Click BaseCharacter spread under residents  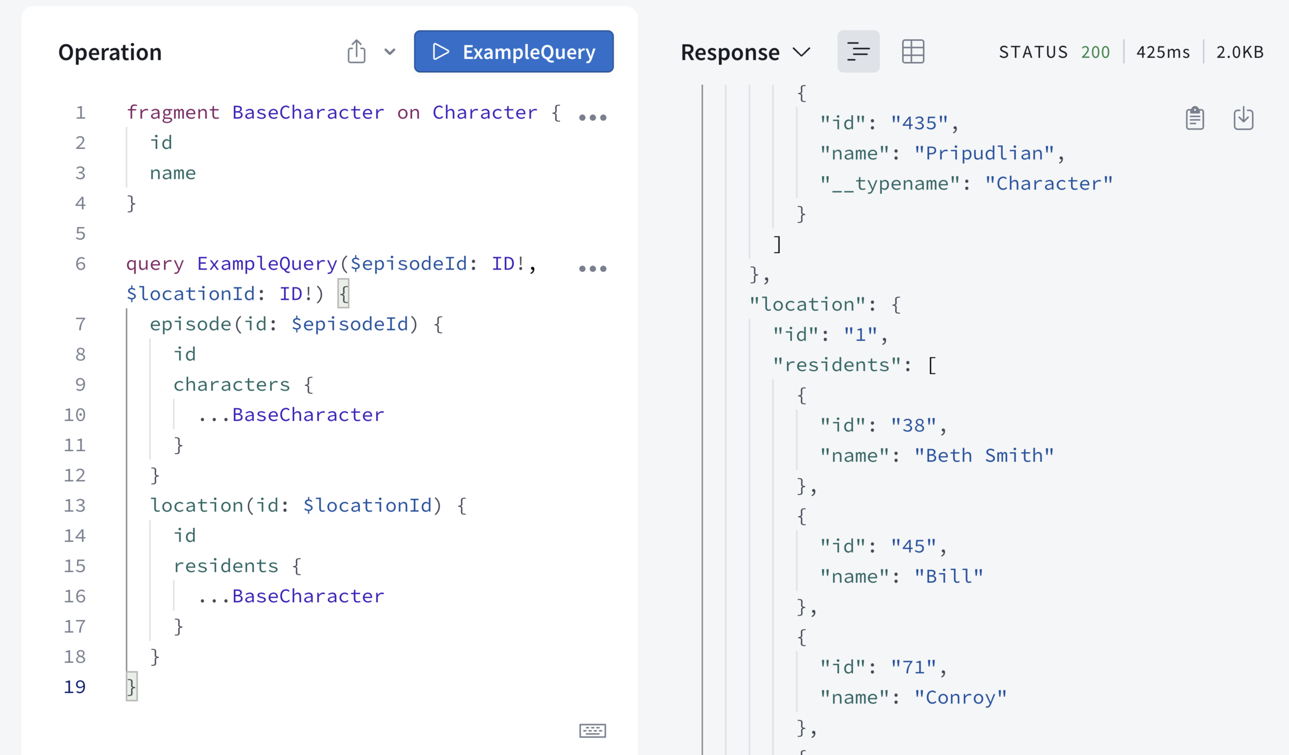point(308,596)
